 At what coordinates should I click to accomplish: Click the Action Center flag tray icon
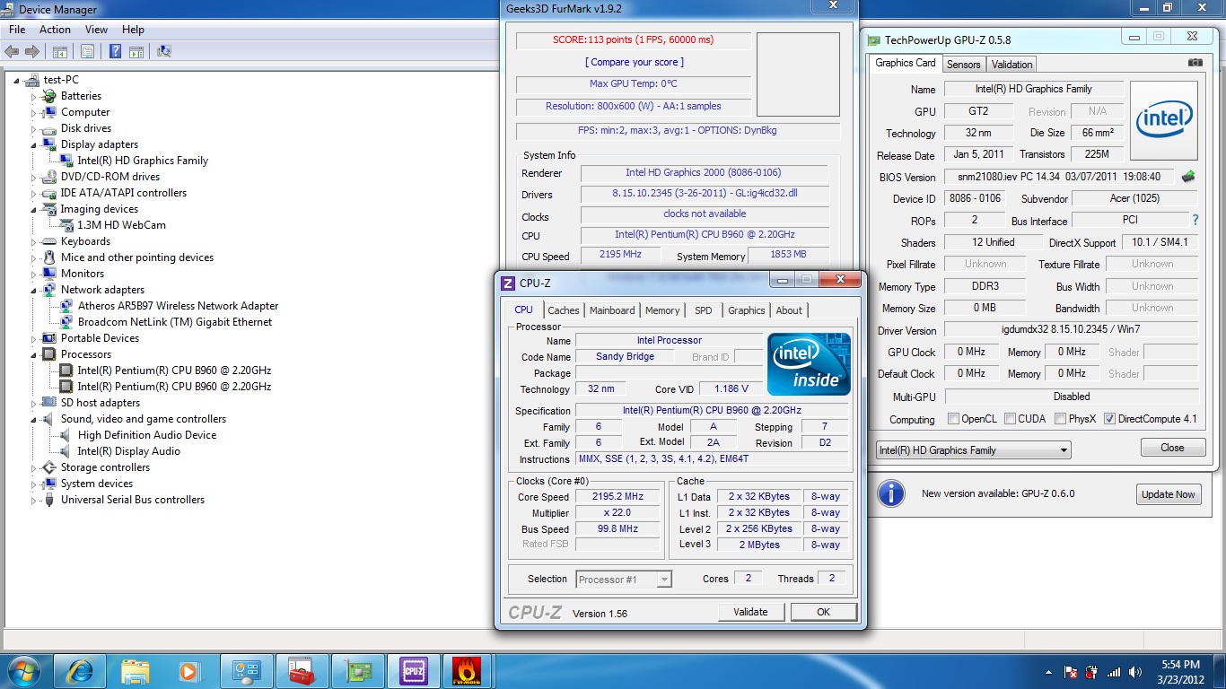pyautogui.click(x=1071, y=672)
